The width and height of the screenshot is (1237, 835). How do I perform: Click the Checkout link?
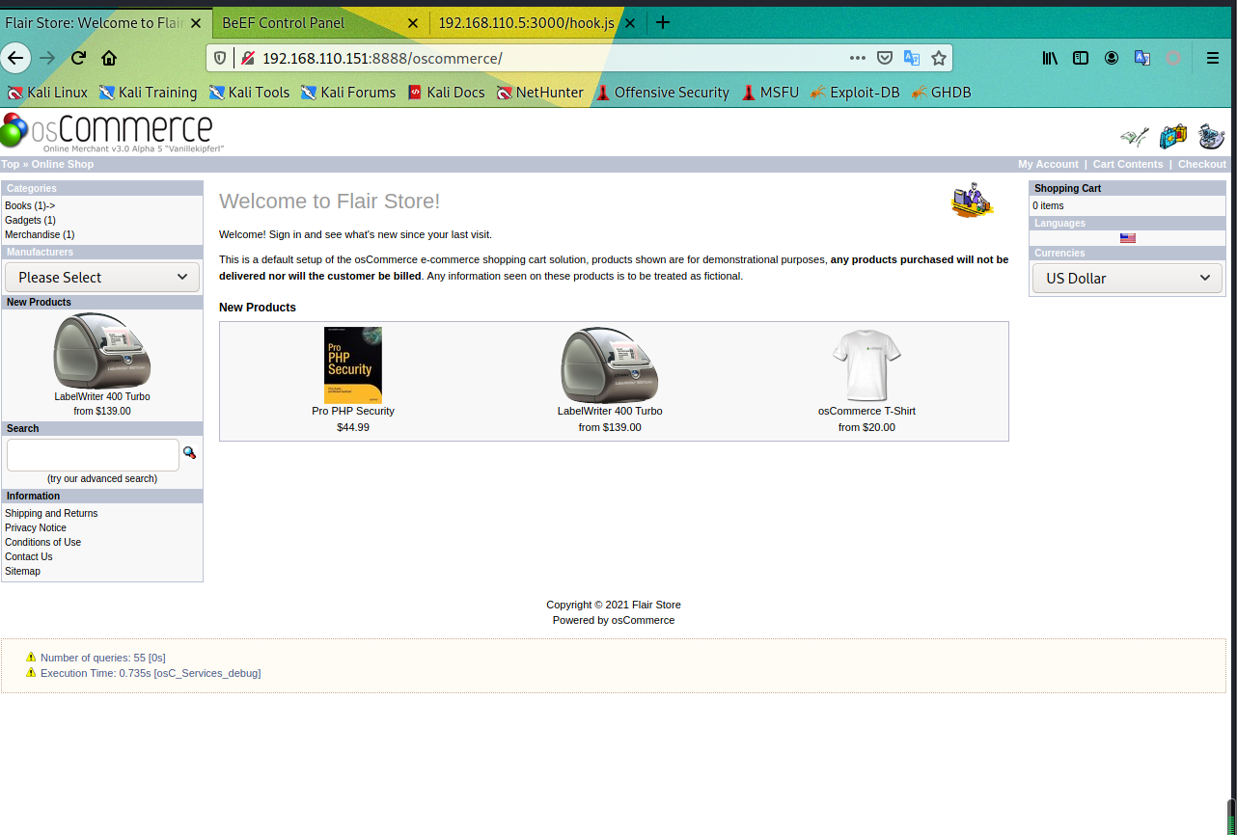click(1202, 164)
